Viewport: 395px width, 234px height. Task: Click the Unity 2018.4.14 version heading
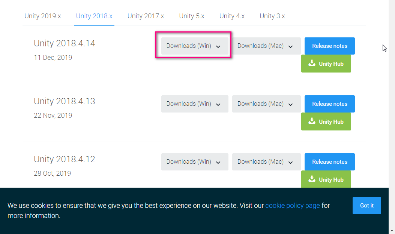65,43
